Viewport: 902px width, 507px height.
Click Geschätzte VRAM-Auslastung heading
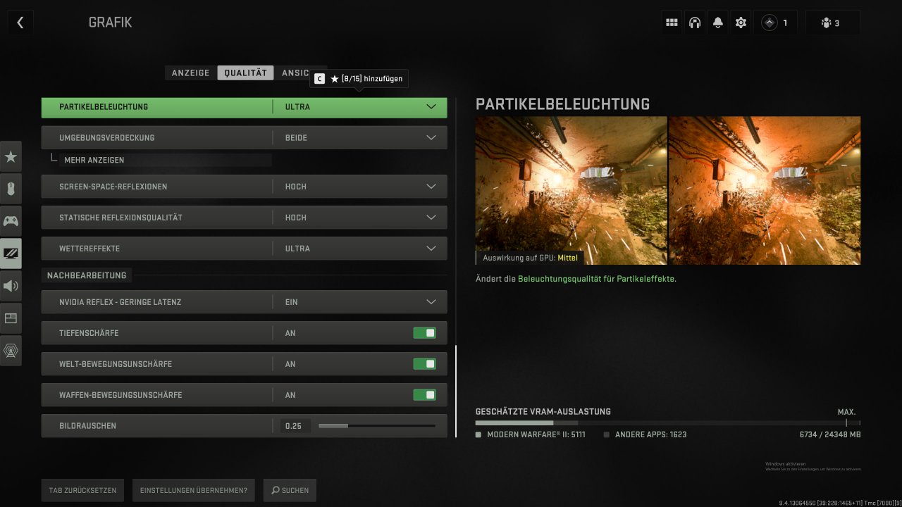[543, 412]
